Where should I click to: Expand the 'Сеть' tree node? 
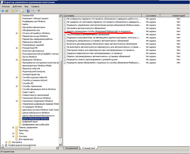[x=13, y=133]
